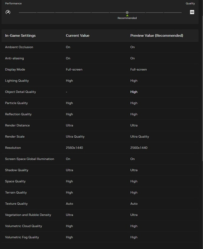Select the Resolution 2560x1440 current value
Image resolution: width=203 pixels, height=249 pixels.
pos(74,148)
